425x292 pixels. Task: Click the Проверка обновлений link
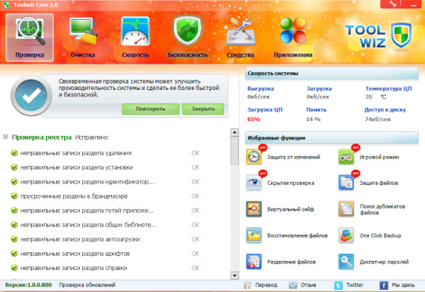(x=87, y=285)
